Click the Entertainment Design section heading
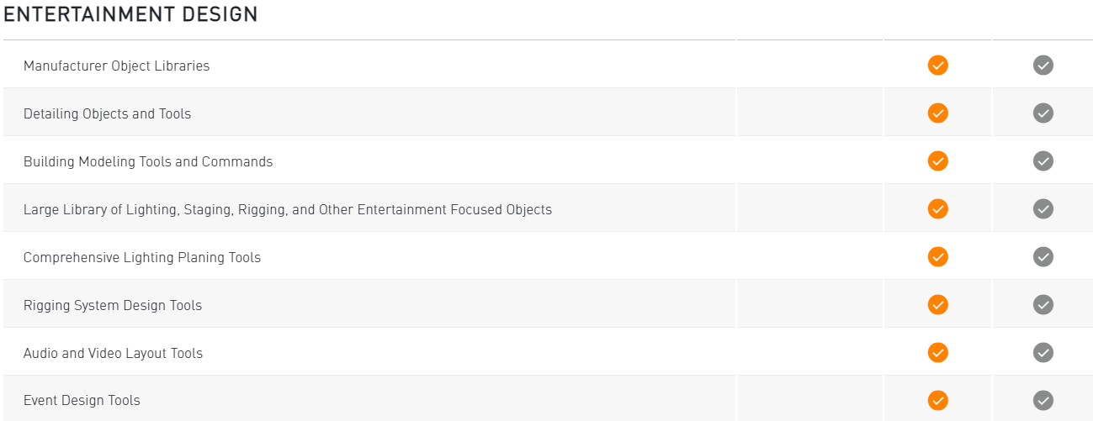 [130, 14]
